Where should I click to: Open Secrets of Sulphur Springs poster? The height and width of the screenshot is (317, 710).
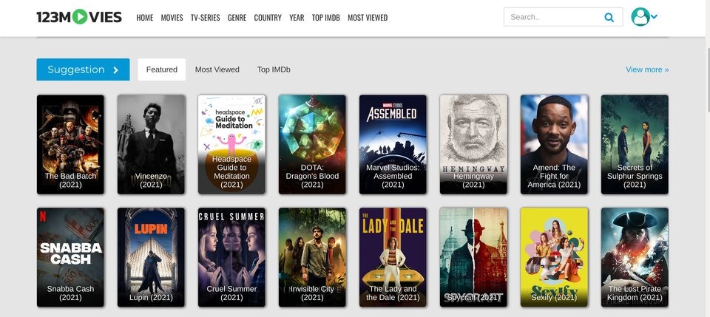(x=635, y=144)
